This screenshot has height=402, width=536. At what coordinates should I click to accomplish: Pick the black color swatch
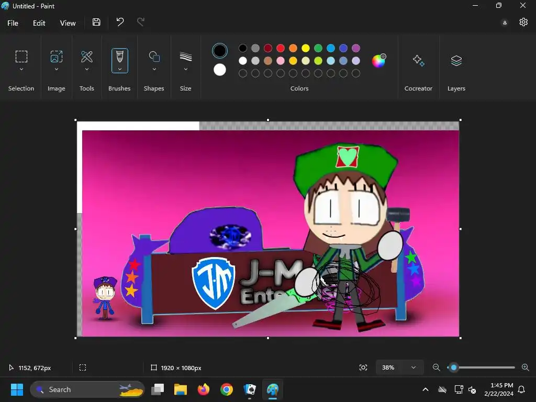[243, 48]
